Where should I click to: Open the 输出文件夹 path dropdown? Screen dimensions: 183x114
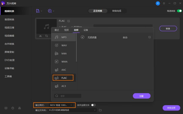[73, 110]
